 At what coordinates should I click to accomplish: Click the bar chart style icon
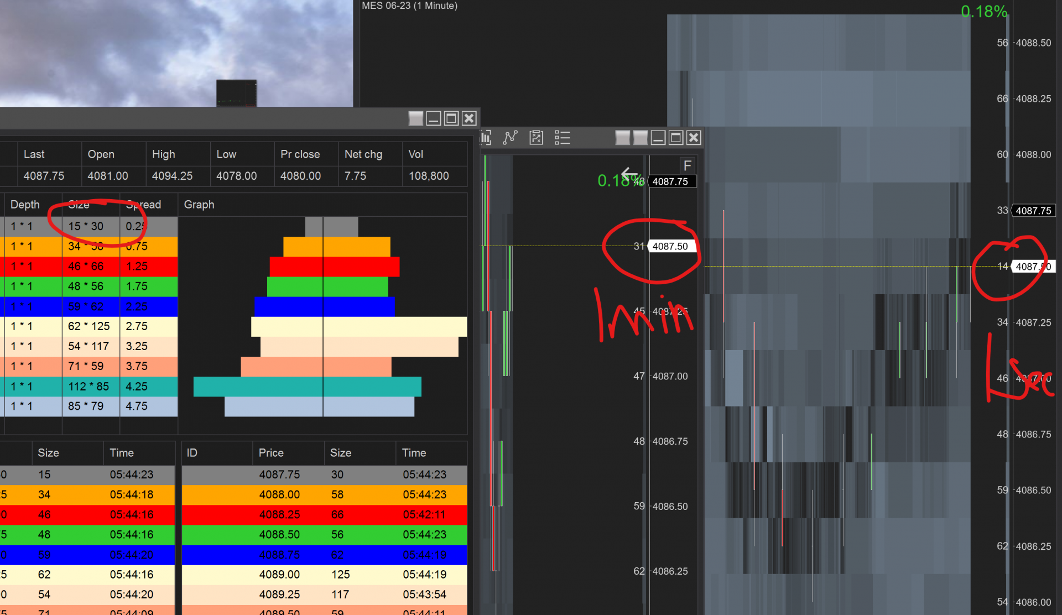486,137
